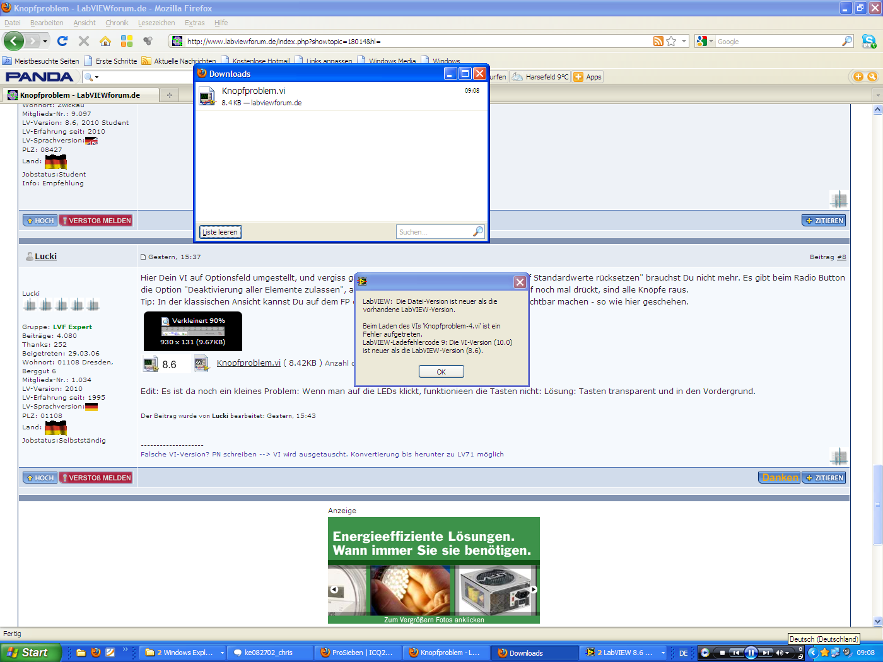Open the Harsefeld 9°C weather widget

coord(541,77)
